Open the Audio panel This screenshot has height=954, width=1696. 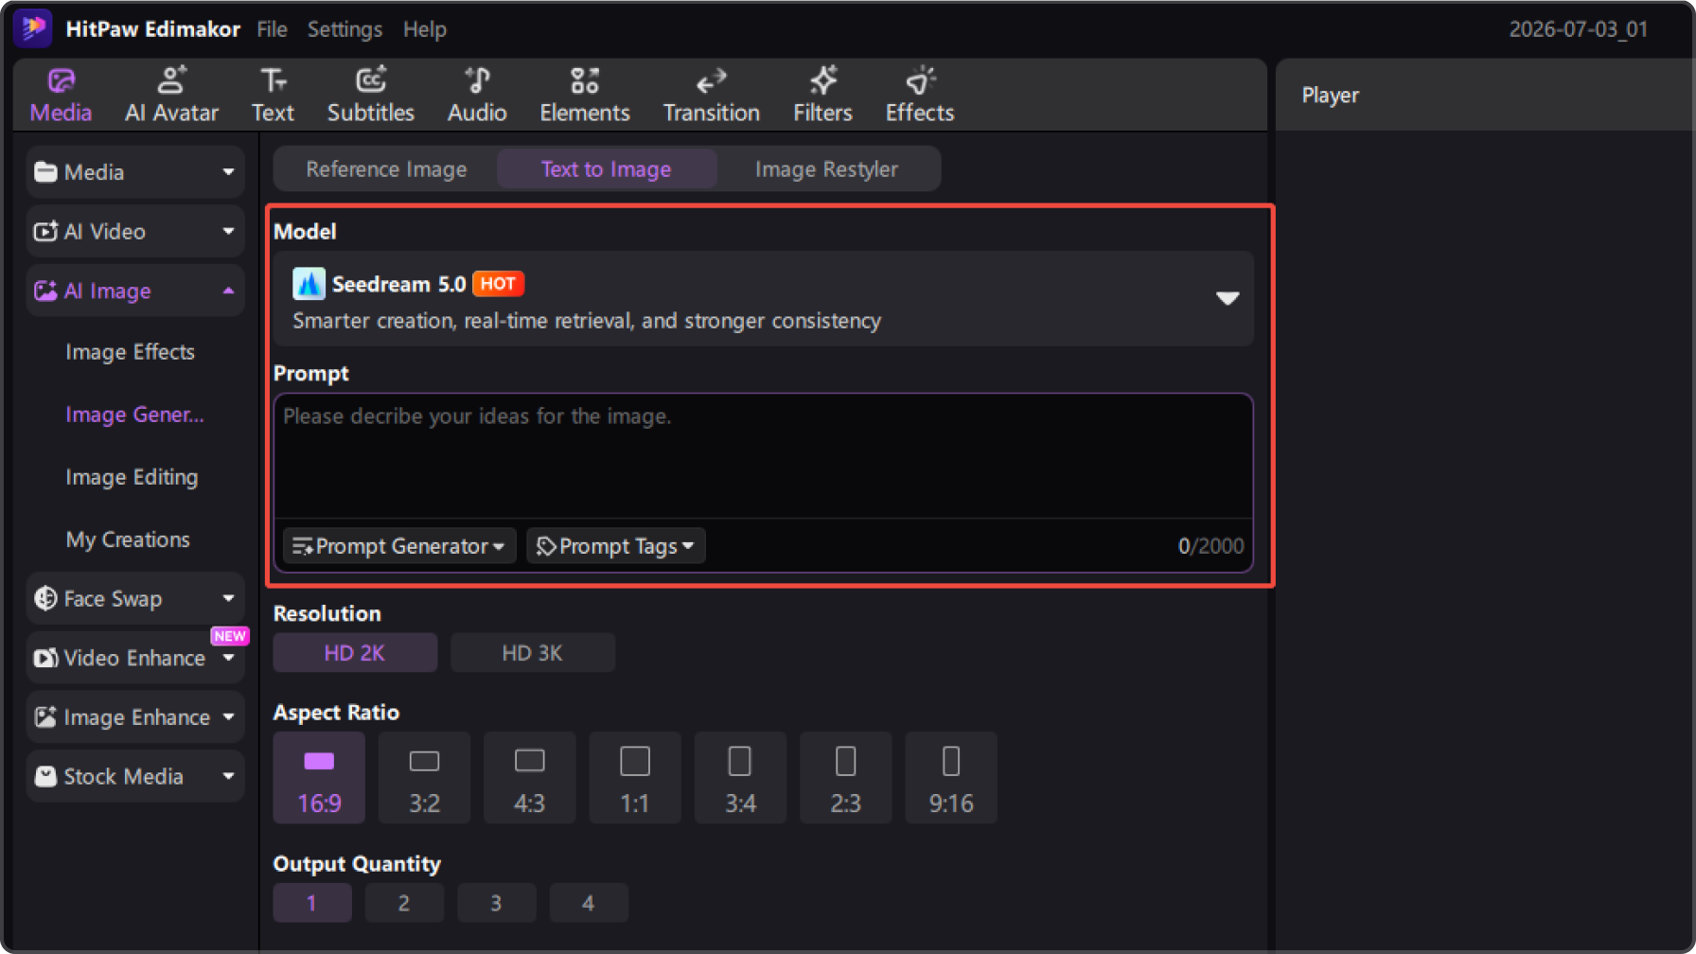pyautogui.click(x=477, y=96)
